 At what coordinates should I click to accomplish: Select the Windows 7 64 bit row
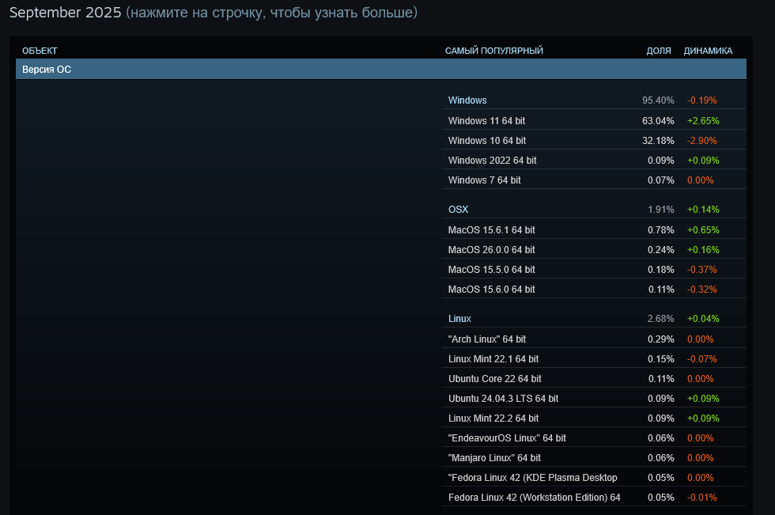tap(594, 180)
